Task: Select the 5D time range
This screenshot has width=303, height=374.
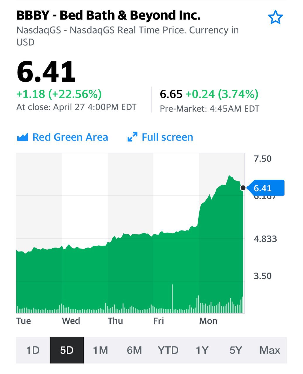Action: [x=67, y=350]
